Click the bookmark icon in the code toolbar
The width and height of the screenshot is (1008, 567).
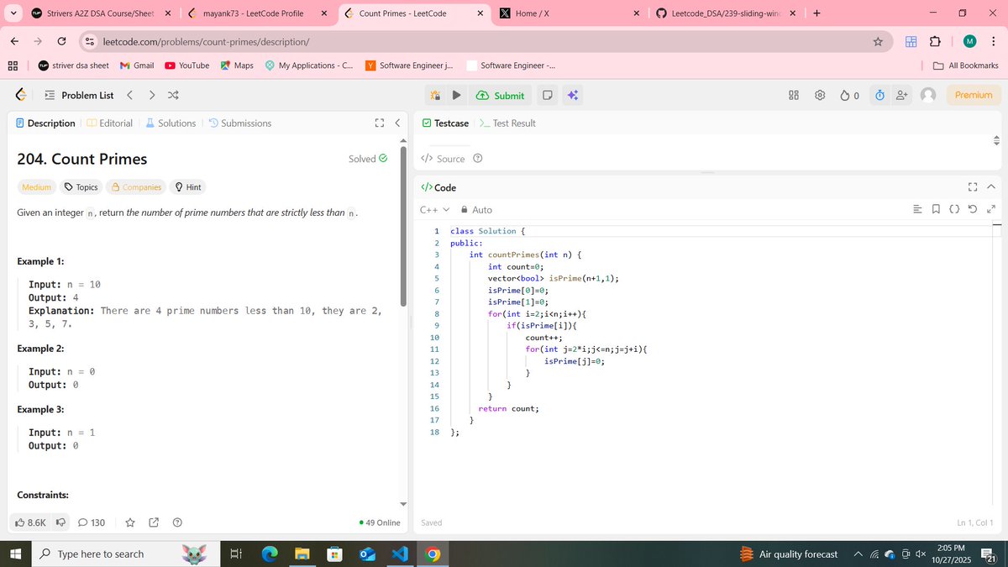click(x=936, y=210)
